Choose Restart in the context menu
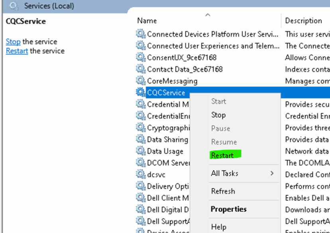Image resolution: width=330 pixels, height=233 pixels. pyautogui.click(x=222, y=155)
